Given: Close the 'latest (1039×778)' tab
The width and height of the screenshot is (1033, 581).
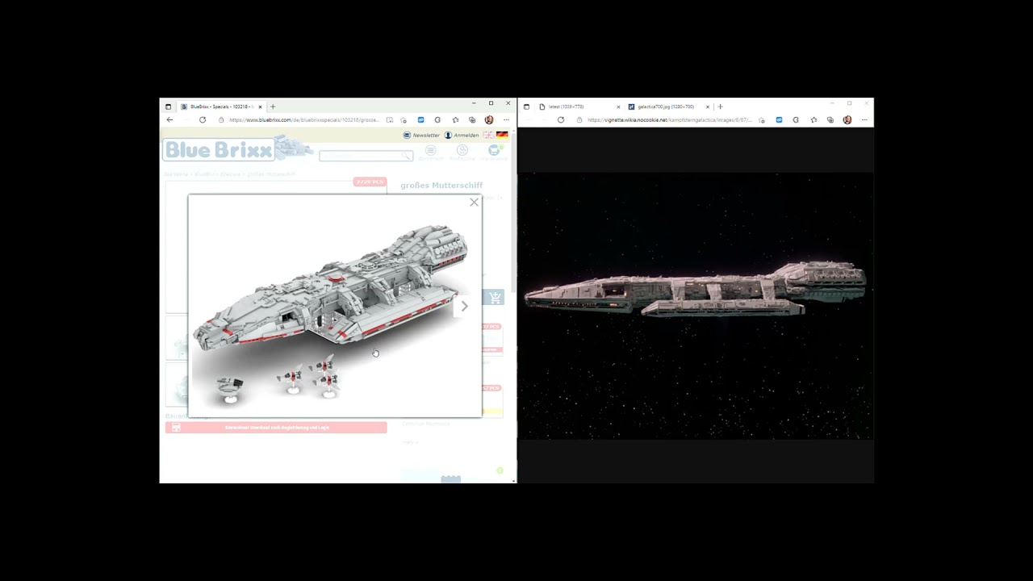Looking at the screenshot, I should click(x=618, y=107).
